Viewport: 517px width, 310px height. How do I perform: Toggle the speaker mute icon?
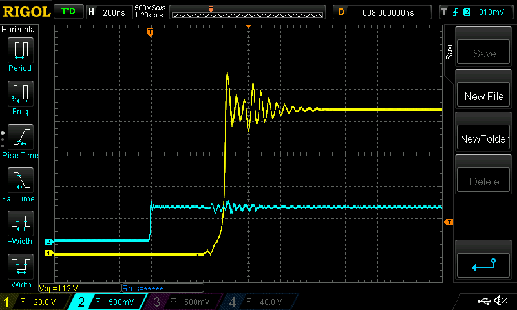click(500, 301)
